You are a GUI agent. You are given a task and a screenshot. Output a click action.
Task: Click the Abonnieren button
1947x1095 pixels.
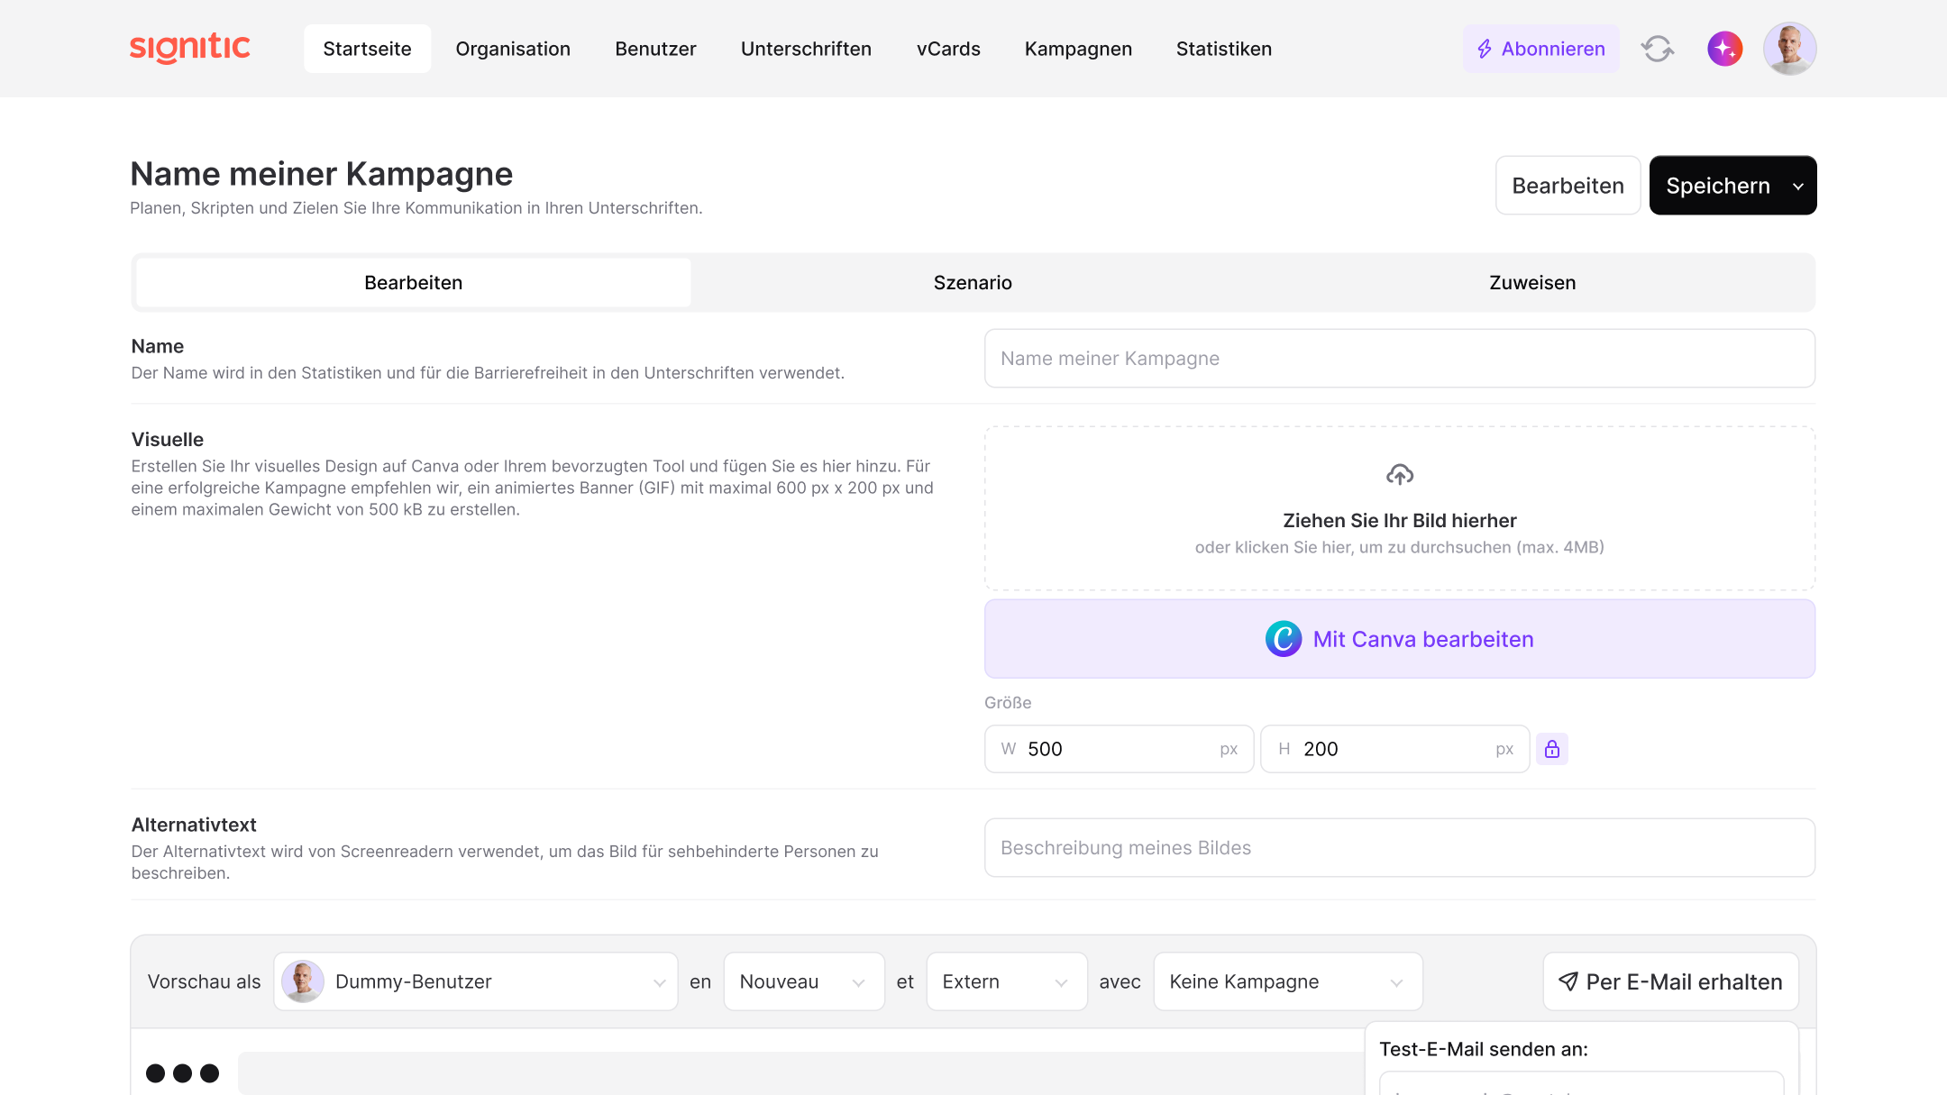pyautogui.click(x=1540, y=49)
